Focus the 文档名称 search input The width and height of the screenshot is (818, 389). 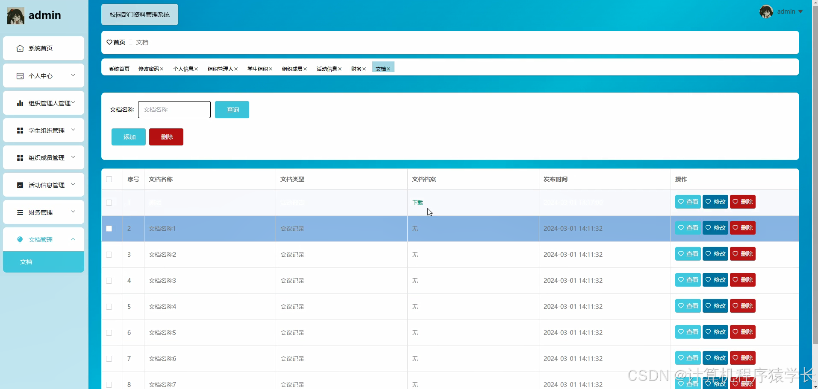pos(174,110)
